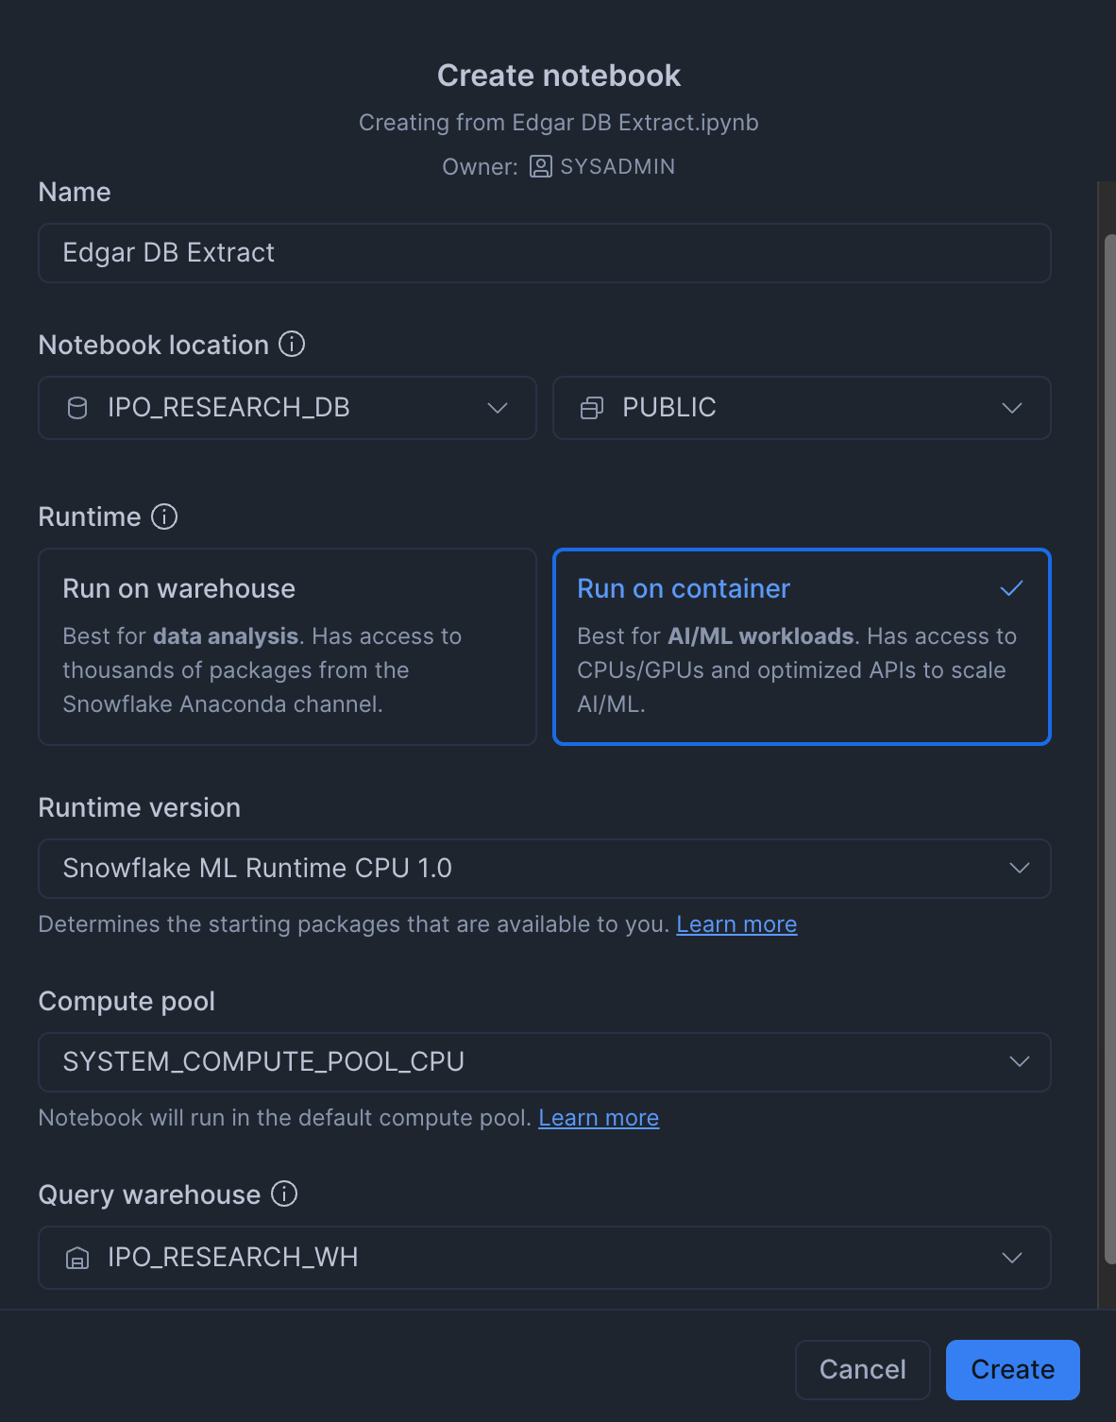
Task: Click the owner role icon near SYSADMIN
Action: pyautogui.click(x=541, y=167)
